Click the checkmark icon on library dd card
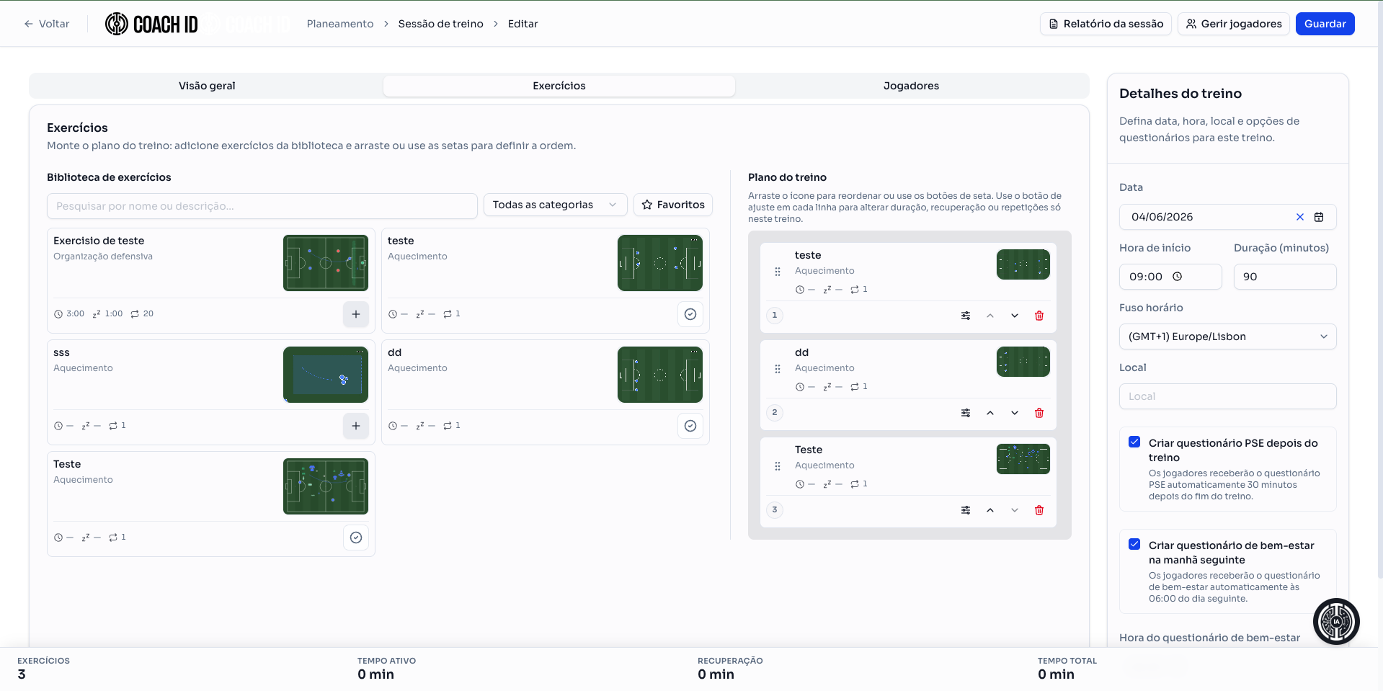This screenshot has width=1383, height=691. point(690,426)
